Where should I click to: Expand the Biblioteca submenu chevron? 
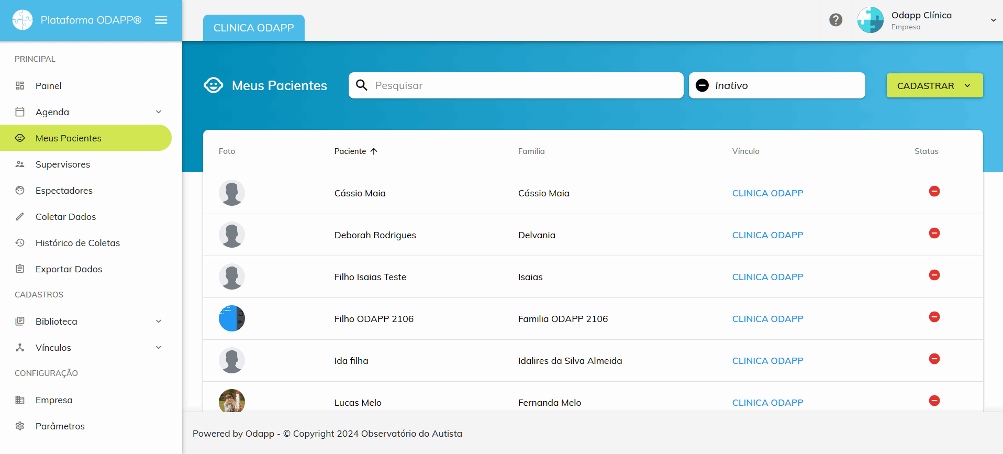tap(159, 321)
